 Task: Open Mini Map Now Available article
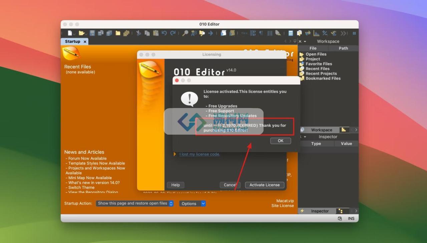(x=90, y=178)
